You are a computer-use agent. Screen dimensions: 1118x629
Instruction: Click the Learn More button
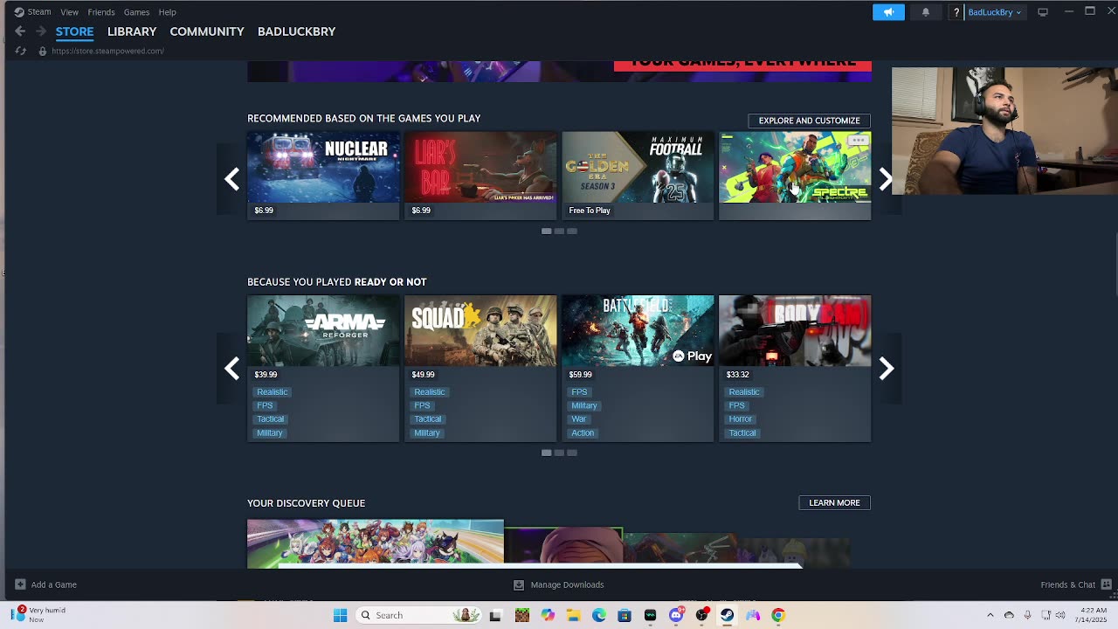834,502
